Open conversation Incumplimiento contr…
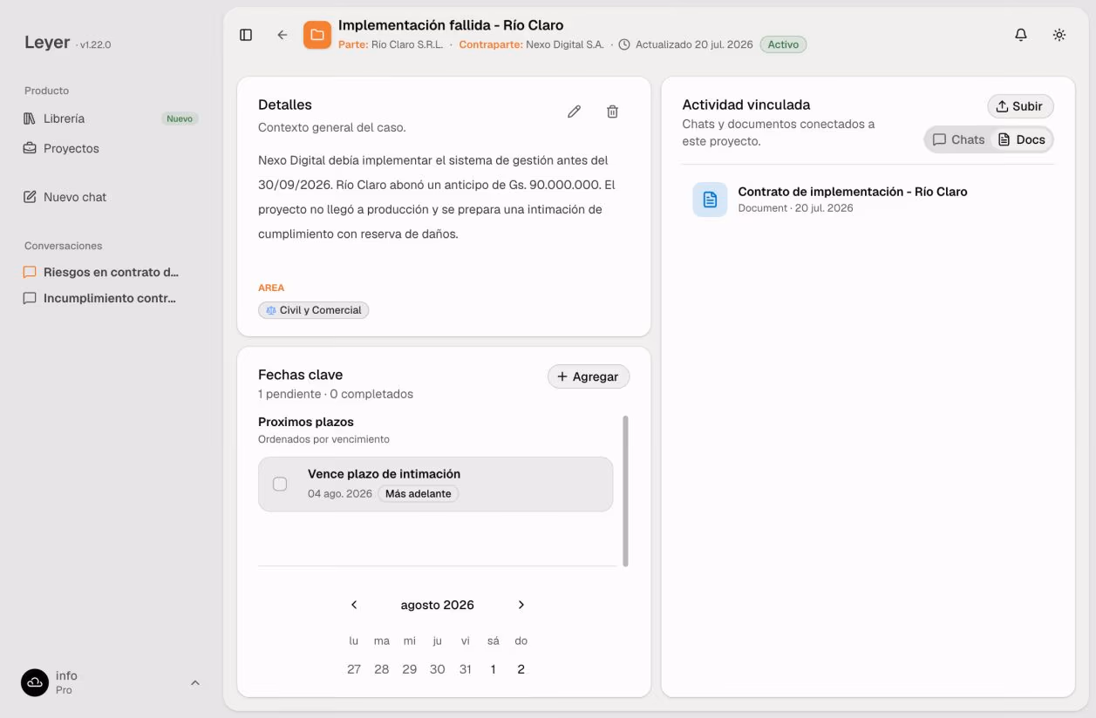The height and width of the screenshot is (718, 1096). click(x=112, y=298)
